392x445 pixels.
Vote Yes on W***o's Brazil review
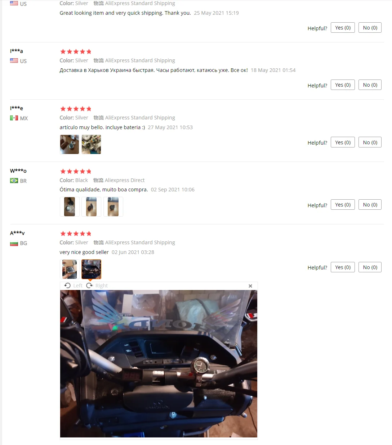343,205
